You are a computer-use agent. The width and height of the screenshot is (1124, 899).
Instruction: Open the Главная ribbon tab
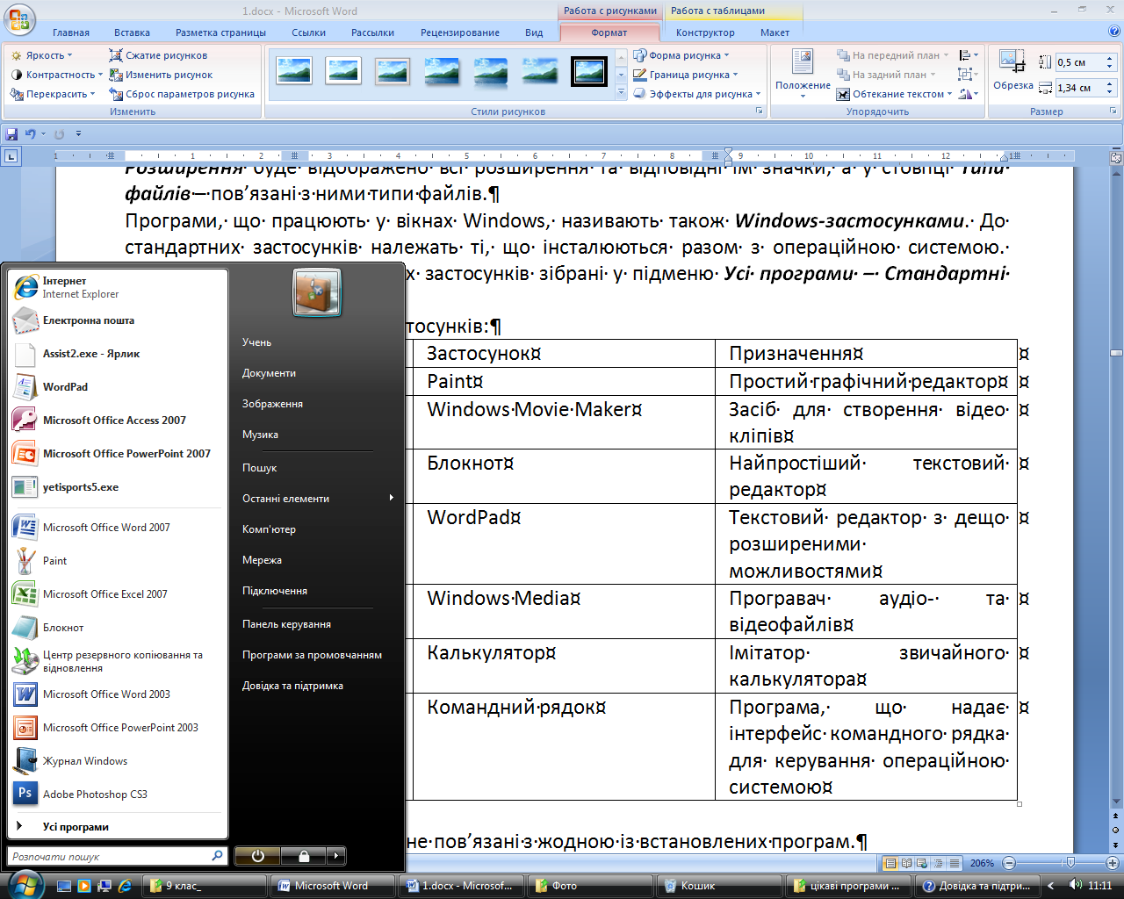click(71, 32)
